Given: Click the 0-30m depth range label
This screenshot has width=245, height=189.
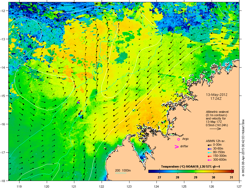Looking at the screenshot, I should [217, 145].
